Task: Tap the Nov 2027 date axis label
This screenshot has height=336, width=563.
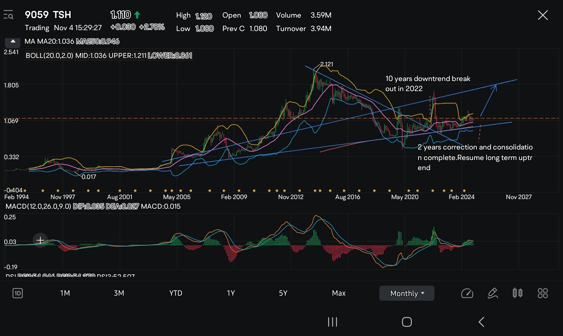Action: [x=518, y=197]
